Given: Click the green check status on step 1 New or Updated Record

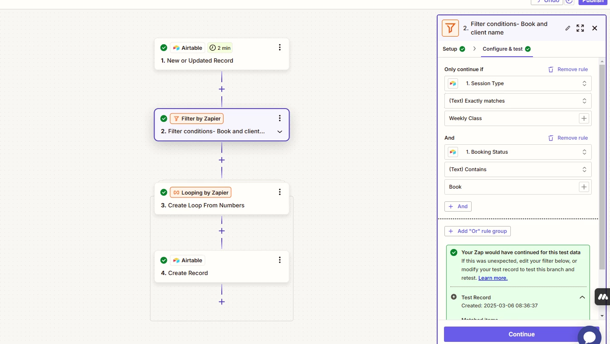Looking at the screenshot, I should pyautogui.click(x=164, y=48).
